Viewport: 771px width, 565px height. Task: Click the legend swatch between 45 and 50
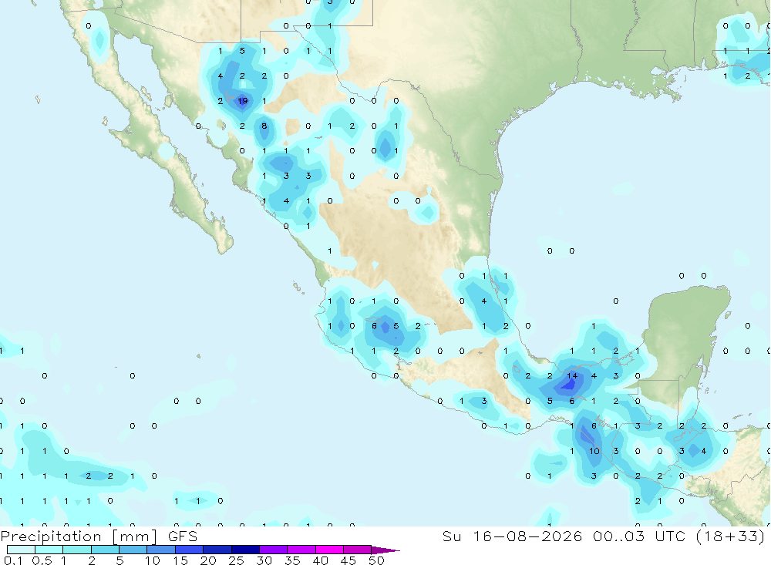point(358,550)
